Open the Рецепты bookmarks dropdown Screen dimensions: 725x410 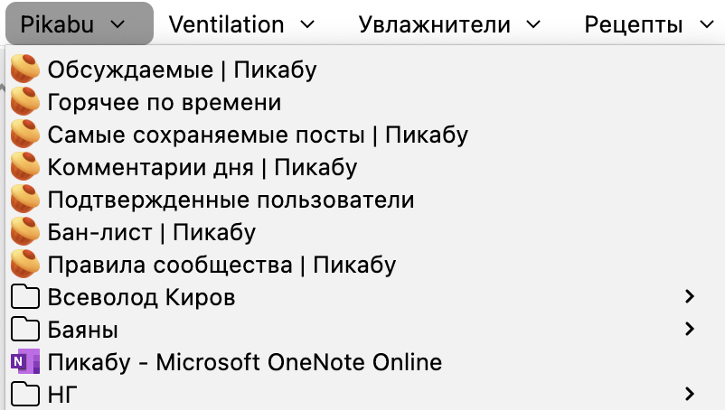(x=647, y=24)
